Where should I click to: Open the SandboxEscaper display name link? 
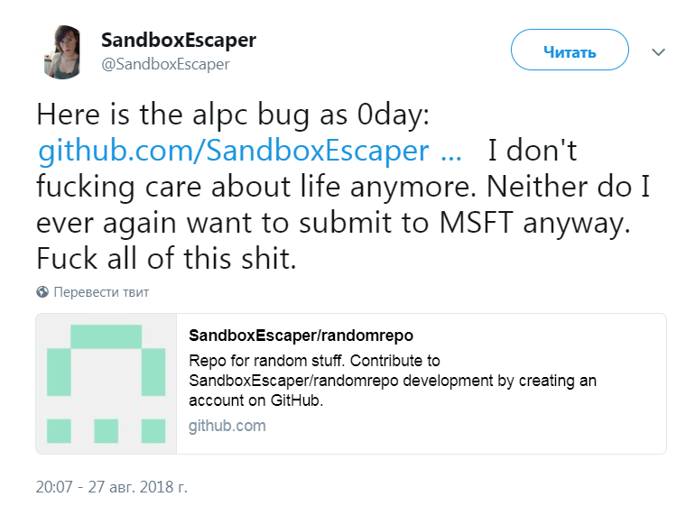click(178, 40)
